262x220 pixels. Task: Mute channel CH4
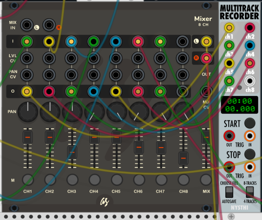point(94,180)
